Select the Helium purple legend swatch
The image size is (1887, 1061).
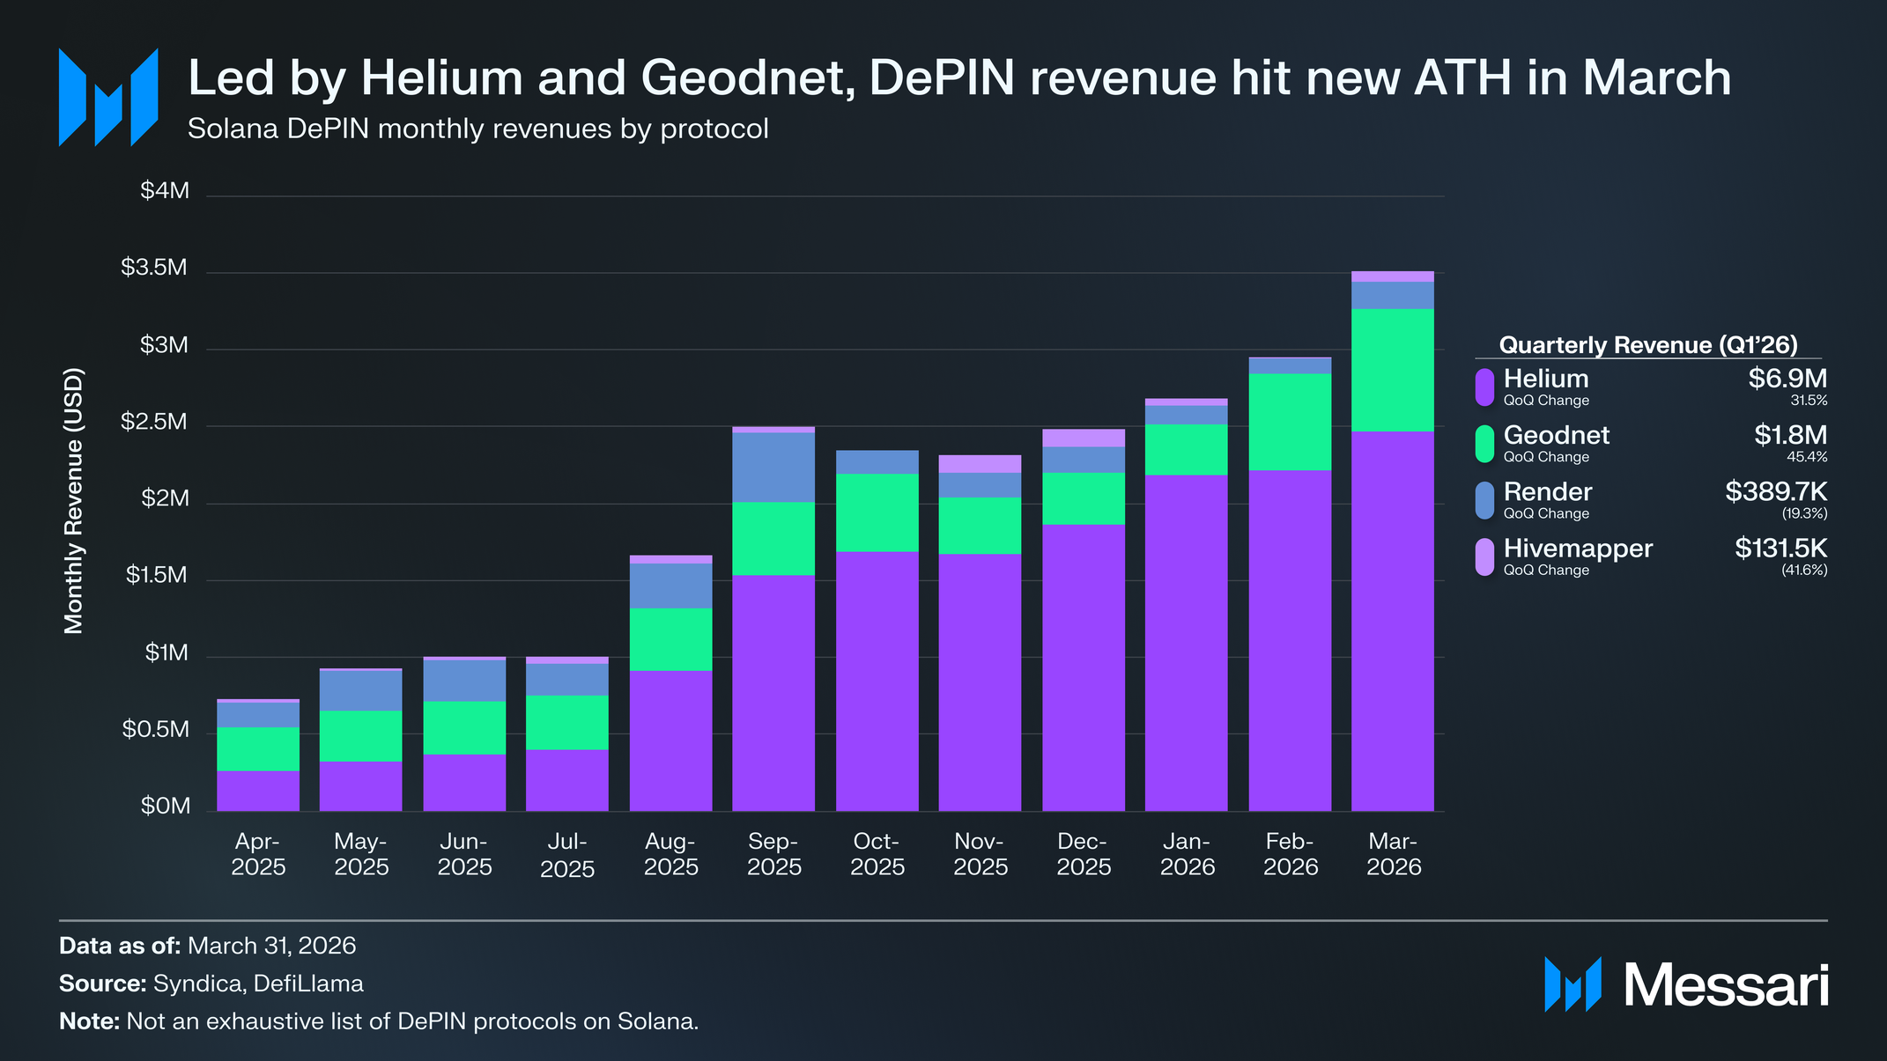[1484, 387]
